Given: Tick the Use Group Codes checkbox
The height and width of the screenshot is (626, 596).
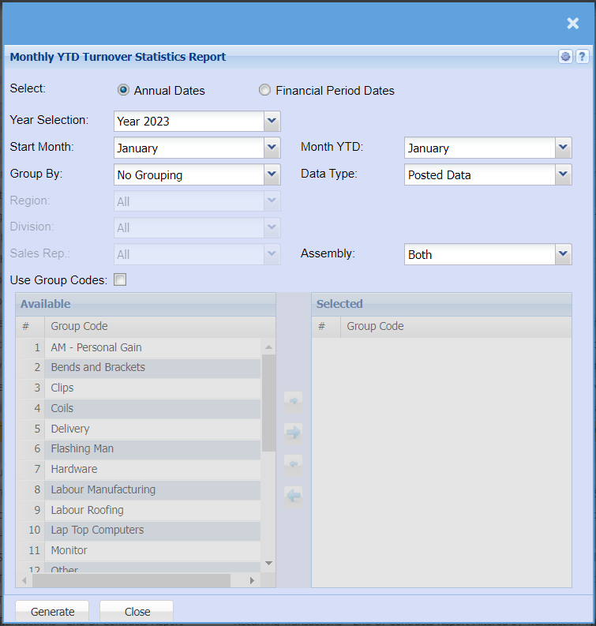Looking at the screenshot, I should tap(120, 280).
